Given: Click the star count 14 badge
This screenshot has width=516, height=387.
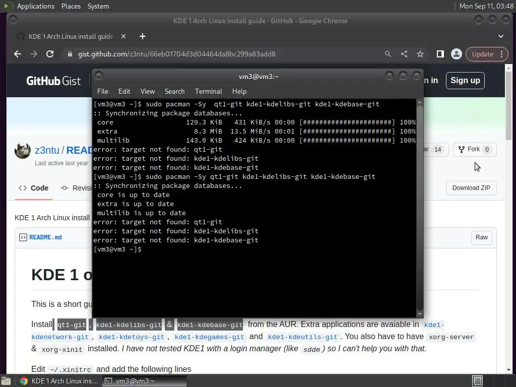Looking at the screenshot, I should 437,150.
